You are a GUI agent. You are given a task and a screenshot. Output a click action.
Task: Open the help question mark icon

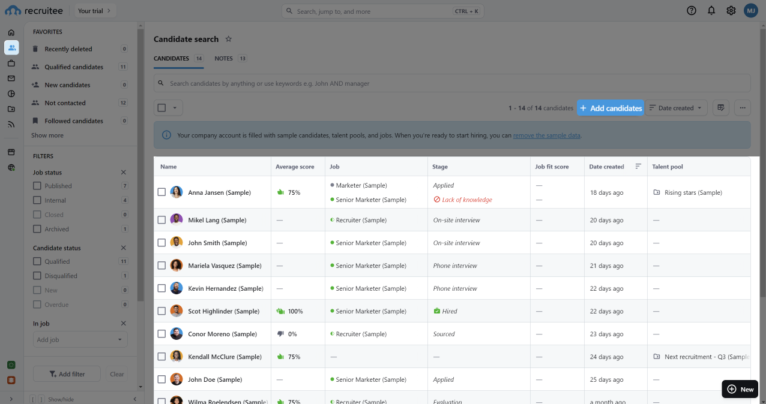point(692,11)
